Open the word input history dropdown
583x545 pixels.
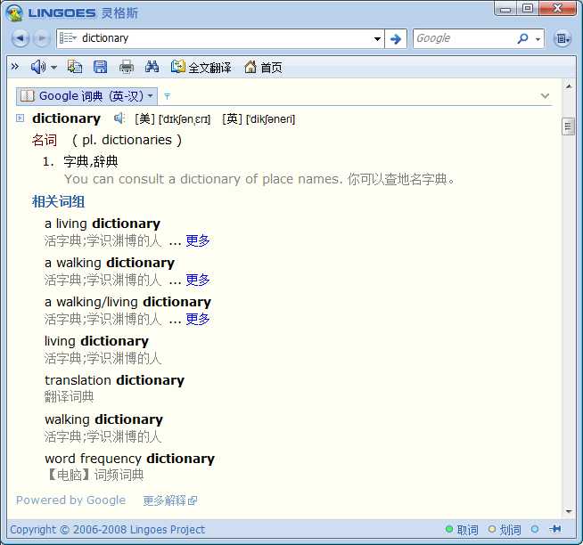[377, 38]
